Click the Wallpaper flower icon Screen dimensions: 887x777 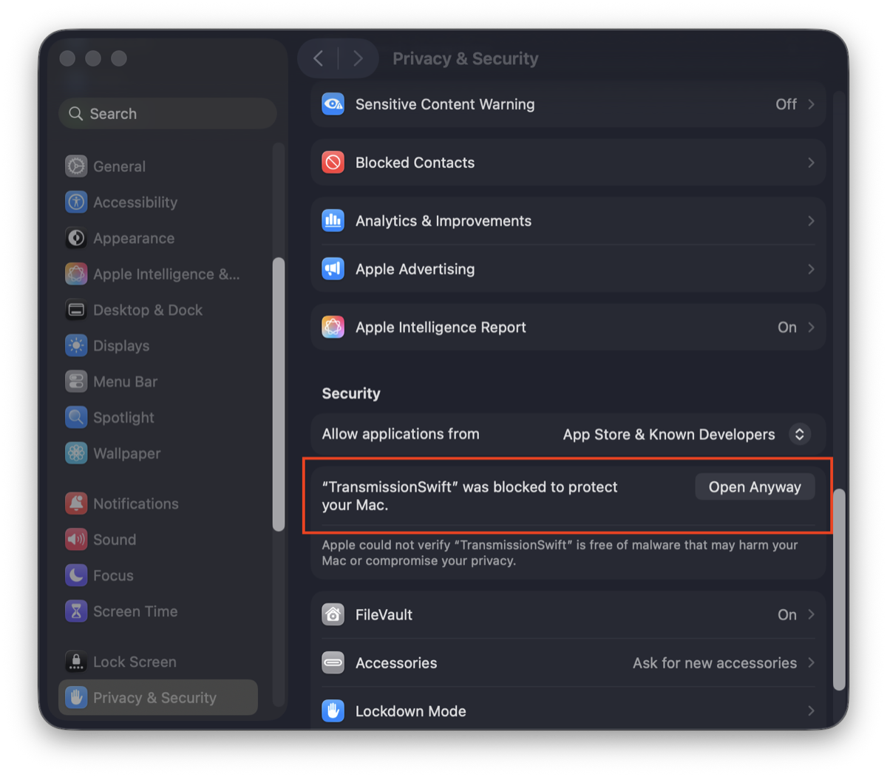pyautogui.click(x=76, y=453)
